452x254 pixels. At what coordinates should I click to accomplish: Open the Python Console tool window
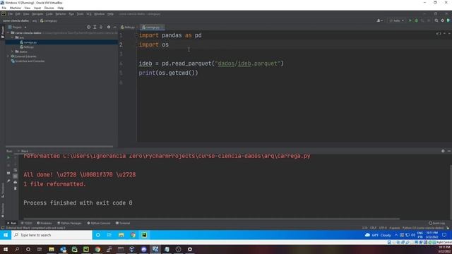tap(99, 223)
